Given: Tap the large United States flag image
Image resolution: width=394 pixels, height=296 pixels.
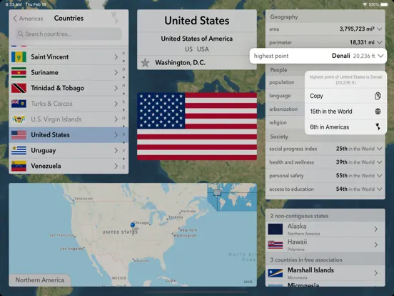Looking at the screenshot, I should coord(197,127).
